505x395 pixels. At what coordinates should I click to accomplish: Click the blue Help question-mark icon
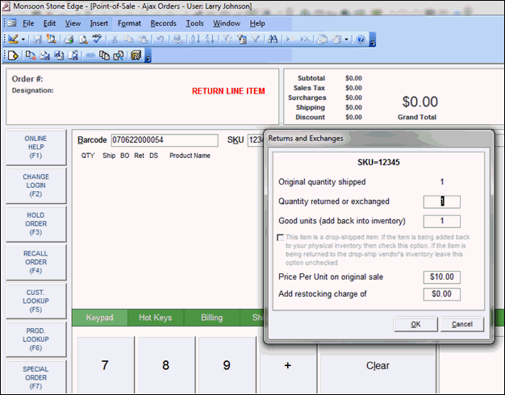361,39
